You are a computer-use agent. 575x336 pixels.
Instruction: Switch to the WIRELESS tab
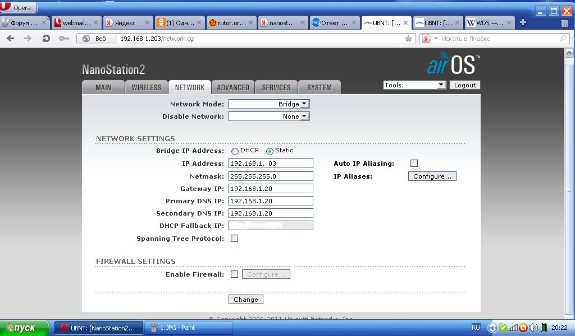click(x=147, y=87)
